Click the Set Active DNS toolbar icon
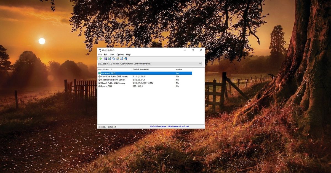The width and height of the screenshot is (331, 173). [100, 58]
